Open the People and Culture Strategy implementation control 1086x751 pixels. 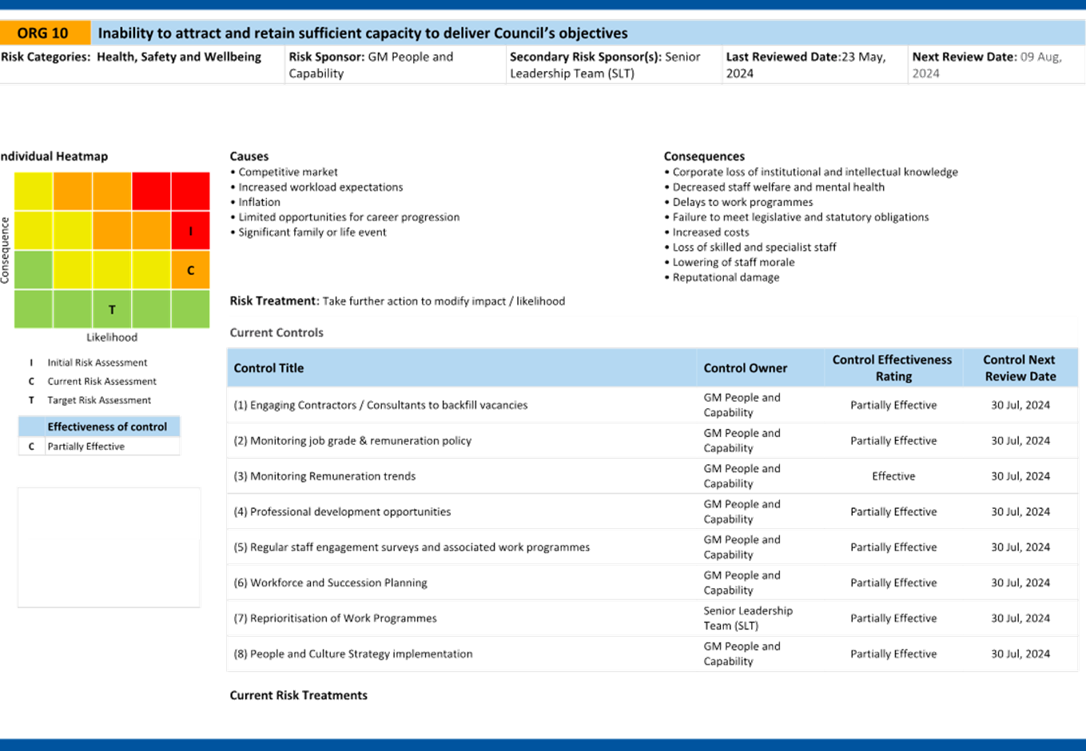pyautogui.click(x=352, y=654)
